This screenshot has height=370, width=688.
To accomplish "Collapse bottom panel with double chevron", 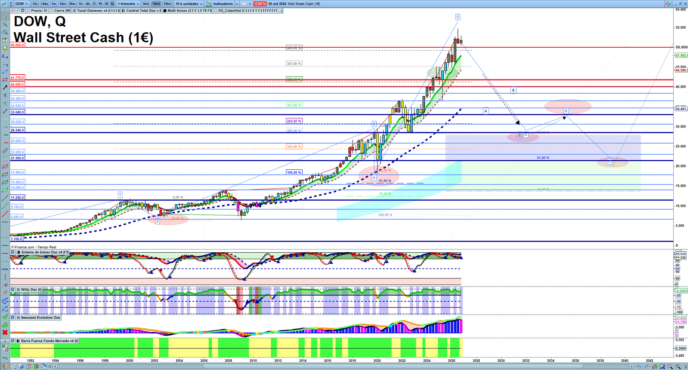I will [x=50, y=367].
